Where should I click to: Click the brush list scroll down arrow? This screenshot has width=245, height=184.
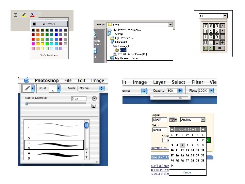(86, 157)
